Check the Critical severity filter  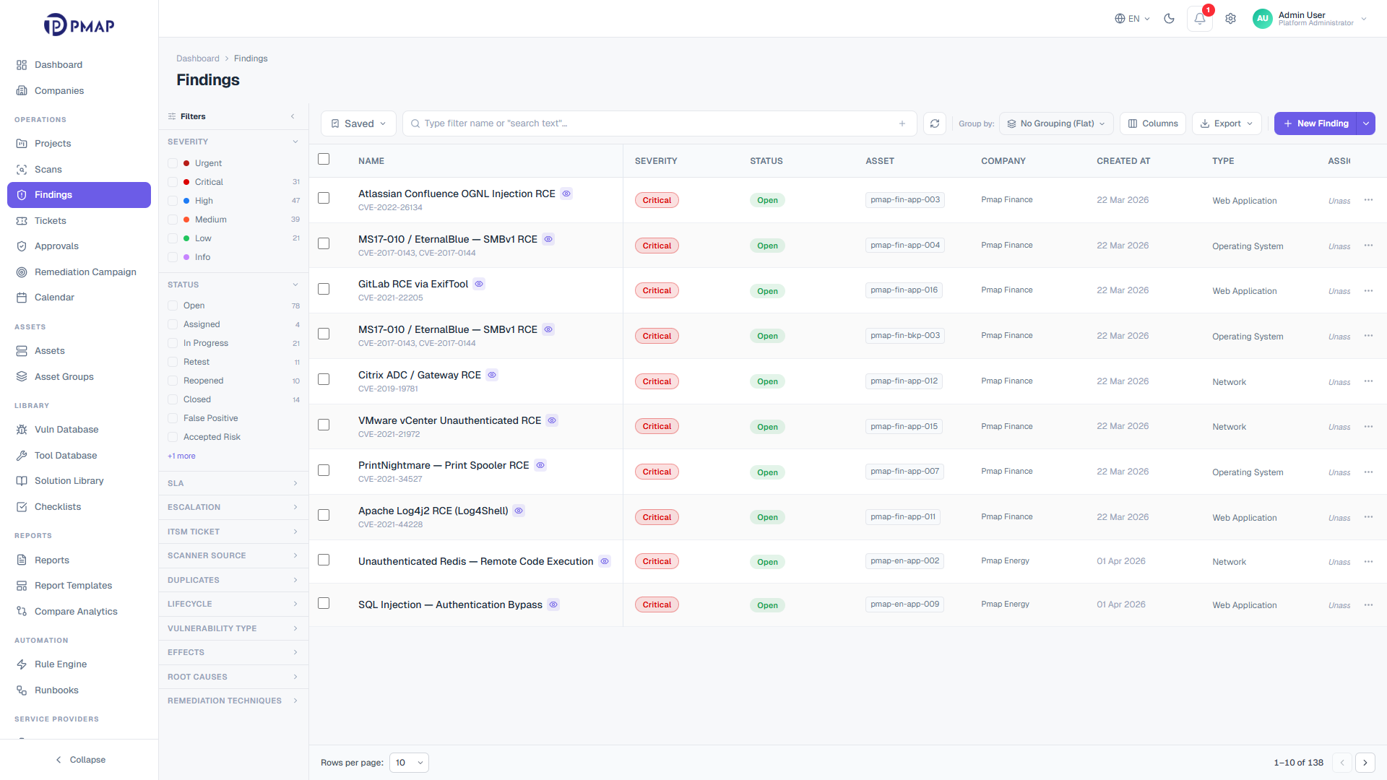[173, 182]
